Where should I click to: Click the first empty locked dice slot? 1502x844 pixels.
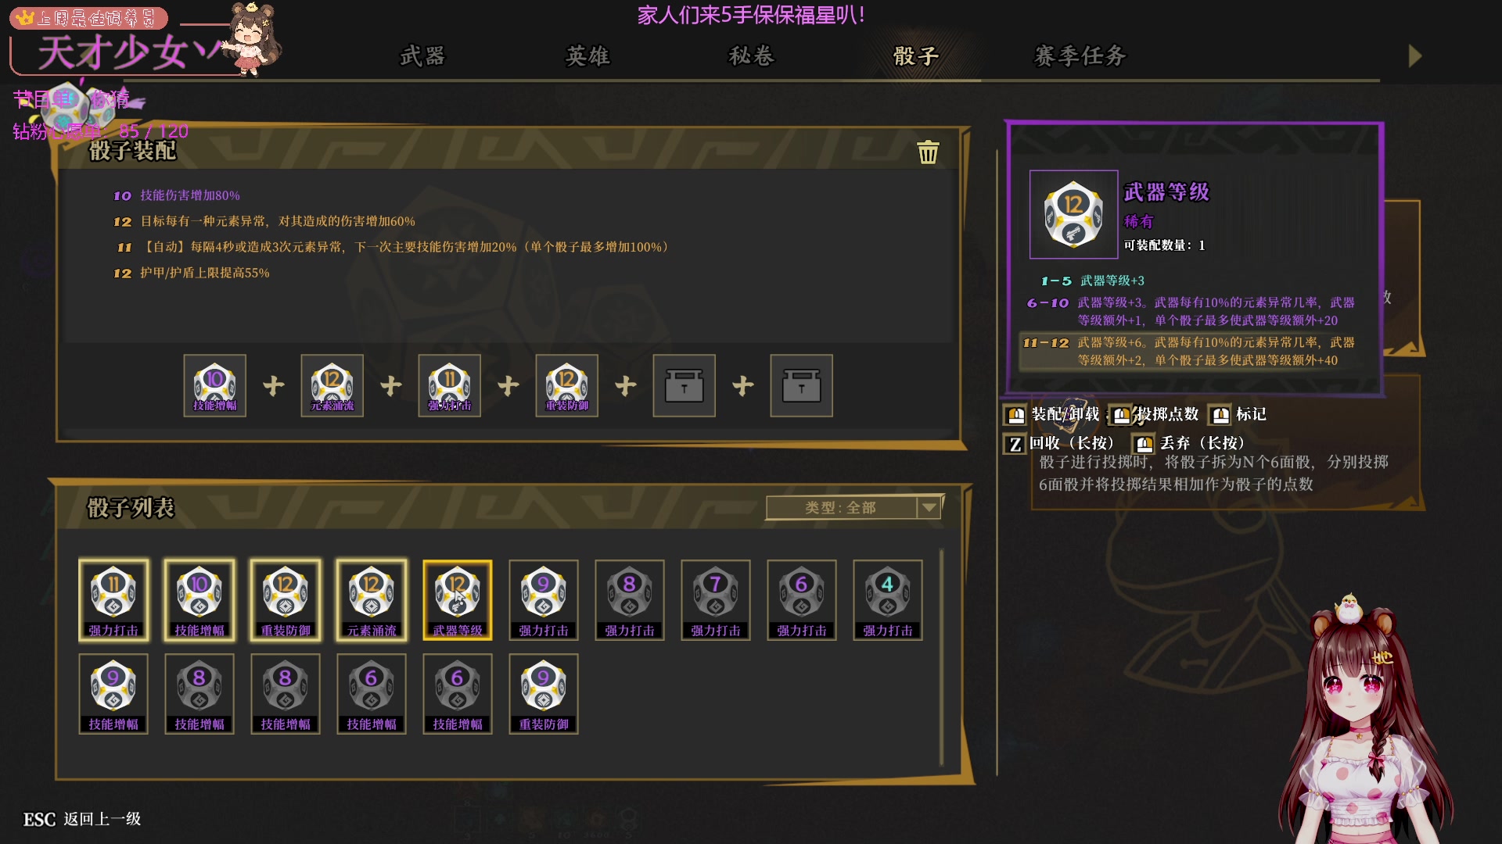[x=685, y=385]
